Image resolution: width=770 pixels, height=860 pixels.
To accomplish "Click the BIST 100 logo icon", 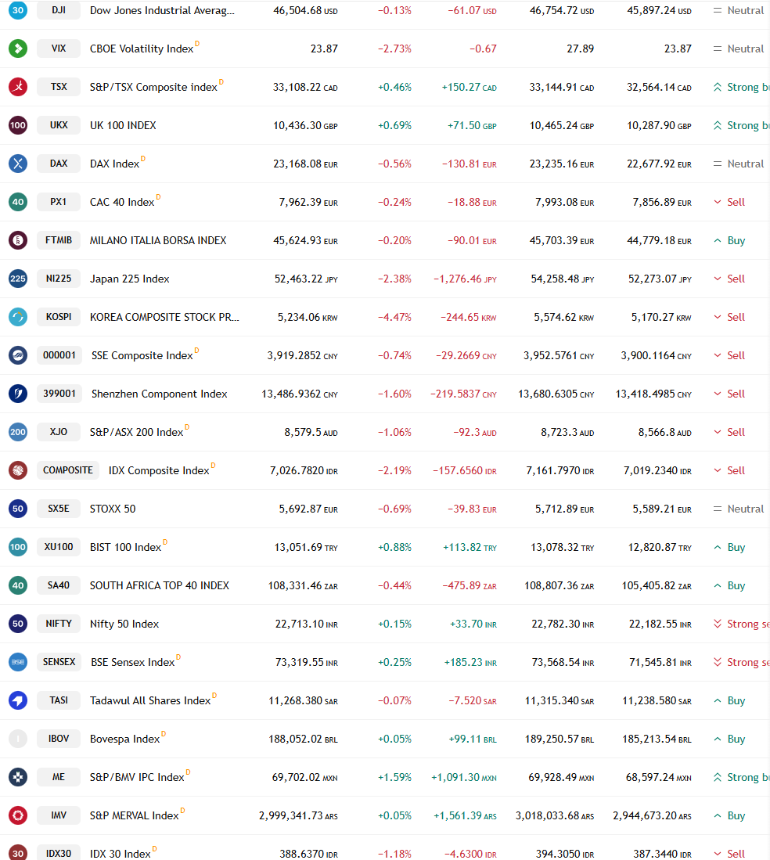I will coord(17,547).
